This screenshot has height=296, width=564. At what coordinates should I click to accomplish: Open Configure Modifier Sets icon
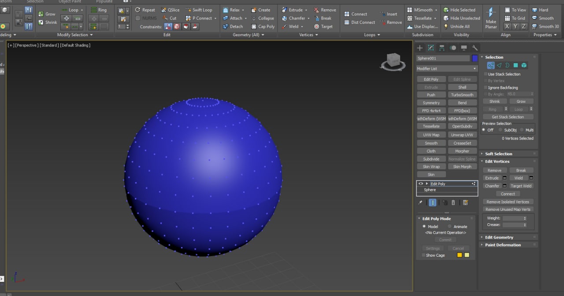[x=465, y=202]
